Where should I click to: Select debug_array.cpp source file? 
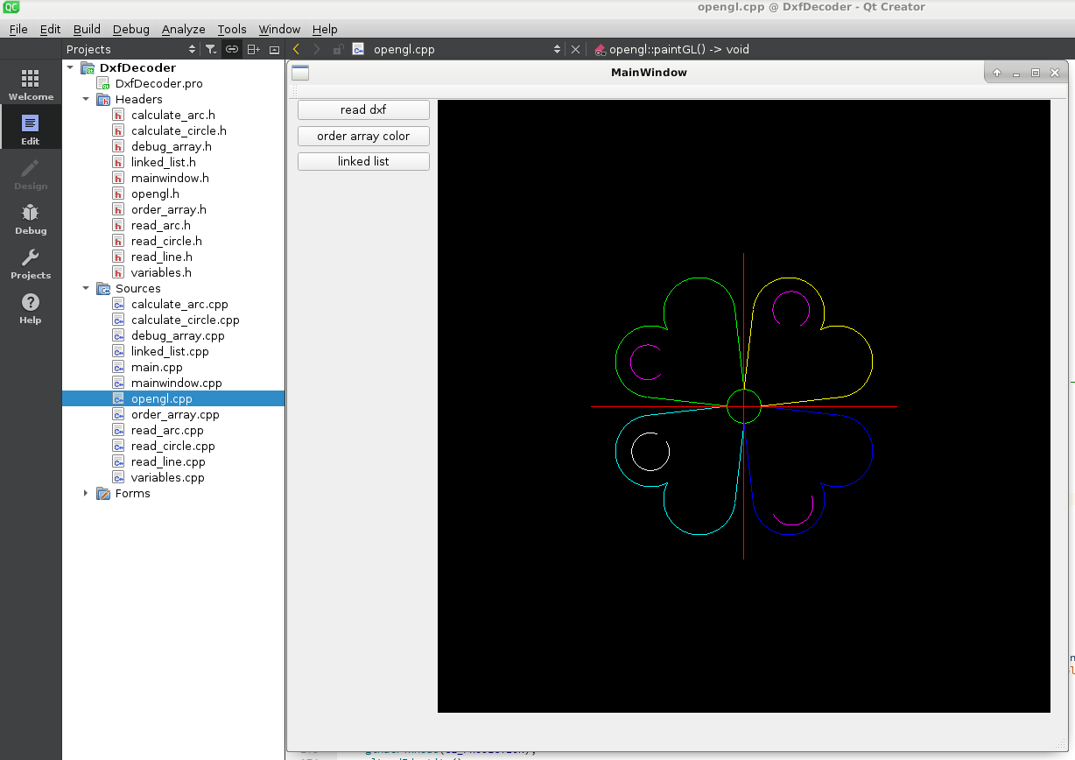178,335
